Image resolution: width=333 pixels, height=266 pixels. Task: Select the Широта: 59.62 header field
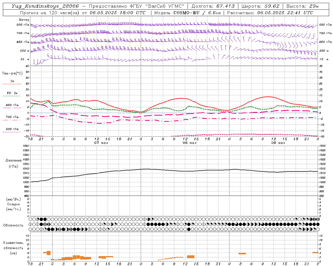[x=260, y=6]
